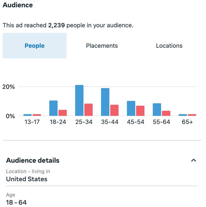Select the blue bar for ages 35-44
This screenshot has width=206, height=207.
click(105, 102)
